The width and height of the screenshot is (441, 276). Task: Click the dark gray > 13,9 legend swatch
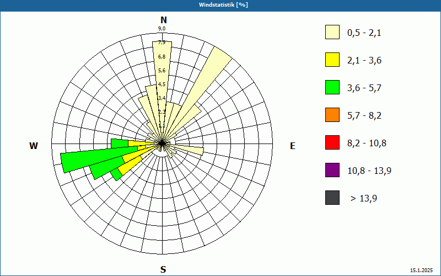332,198
